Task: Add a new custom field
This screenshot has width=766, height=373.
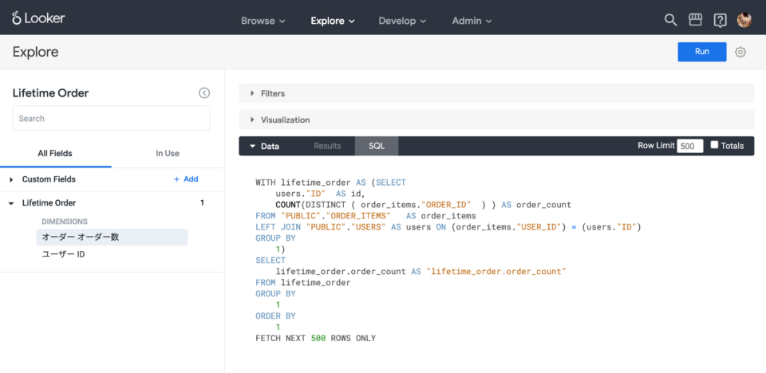Action: tap(186, 179)
